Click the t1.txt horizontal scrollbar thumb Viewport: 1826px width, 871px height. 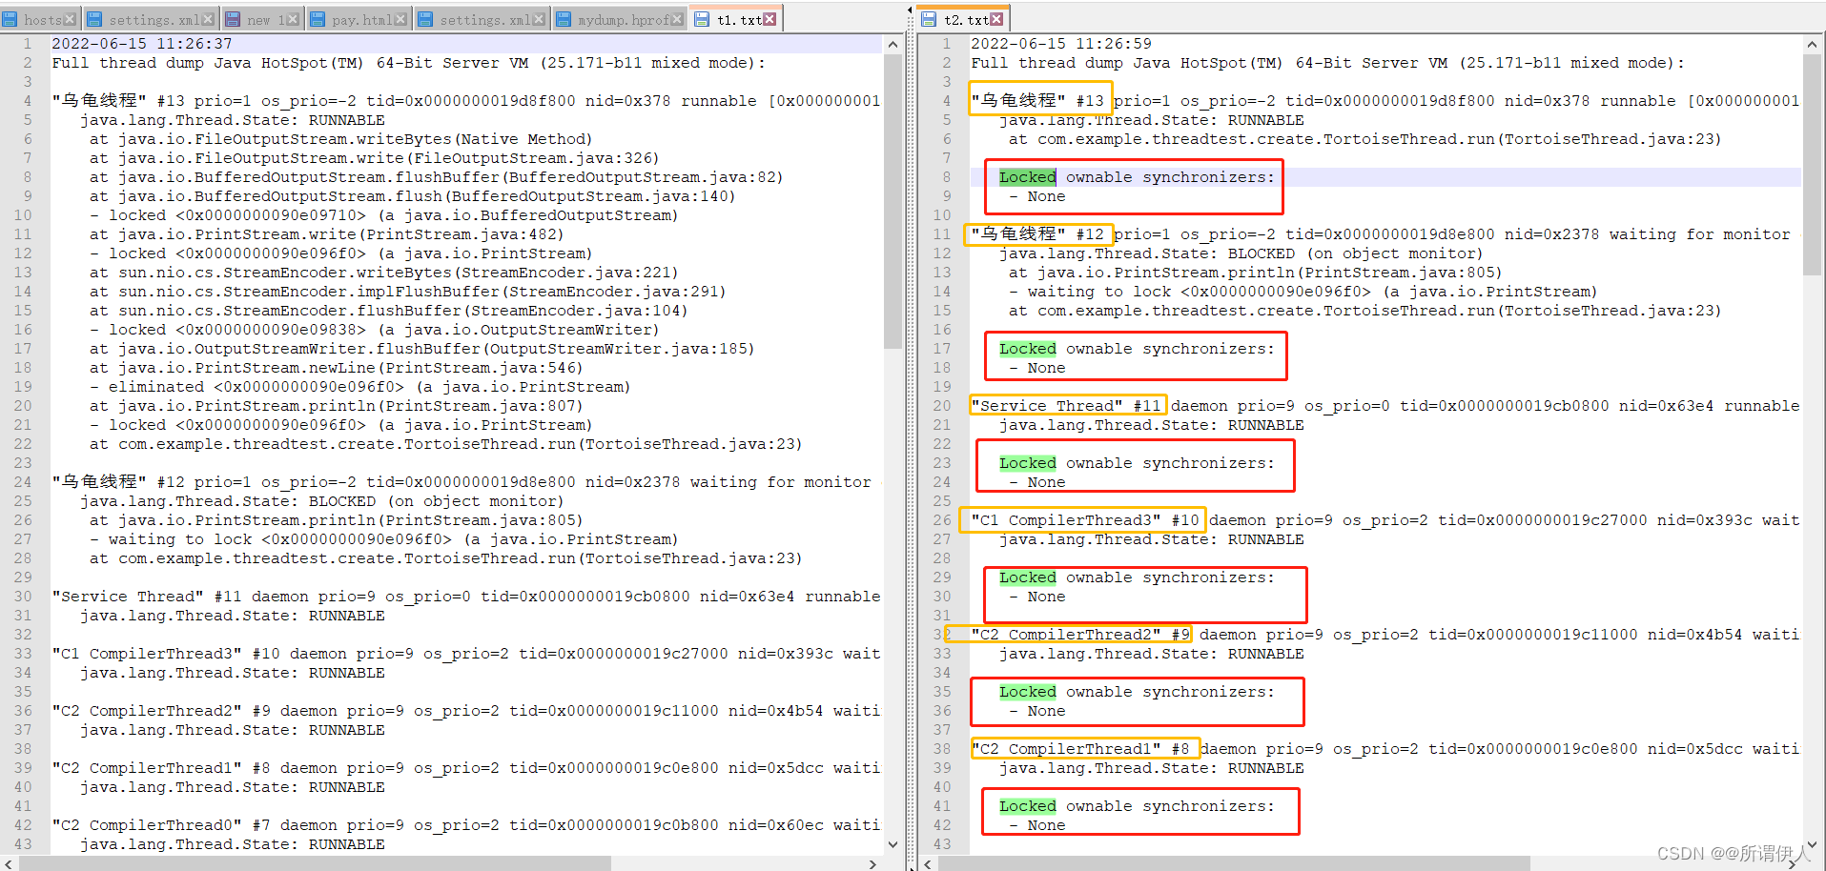click(315, 863)
